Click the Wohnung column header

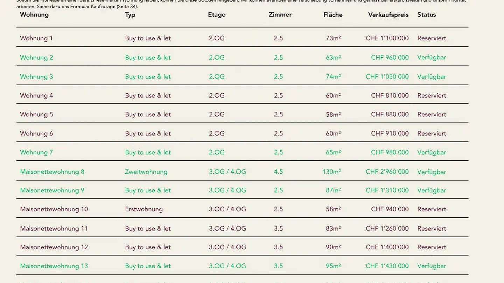(34, 15)
